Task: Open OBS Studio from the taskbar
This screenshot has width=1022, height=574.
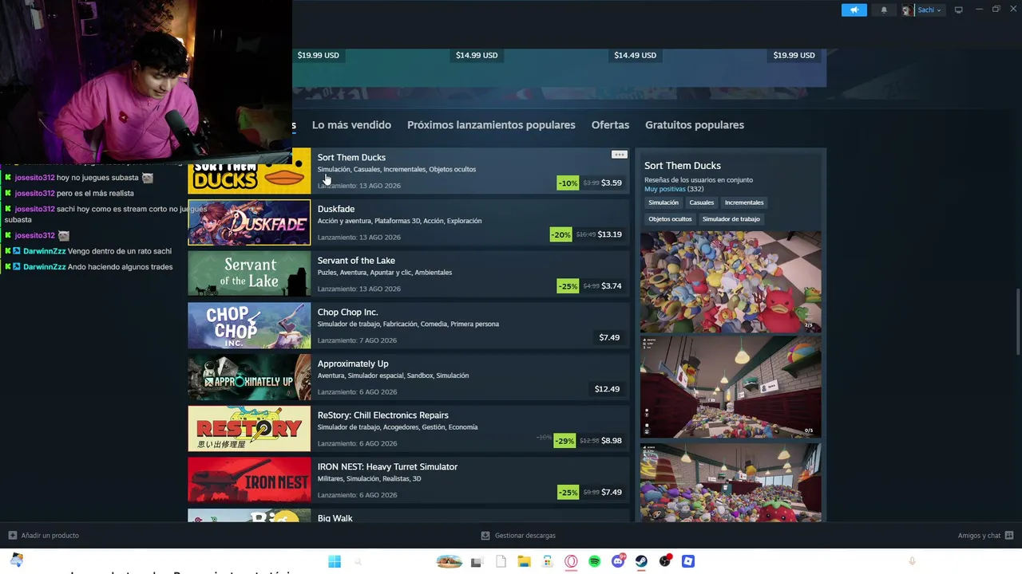Action: tap(665, 561)
